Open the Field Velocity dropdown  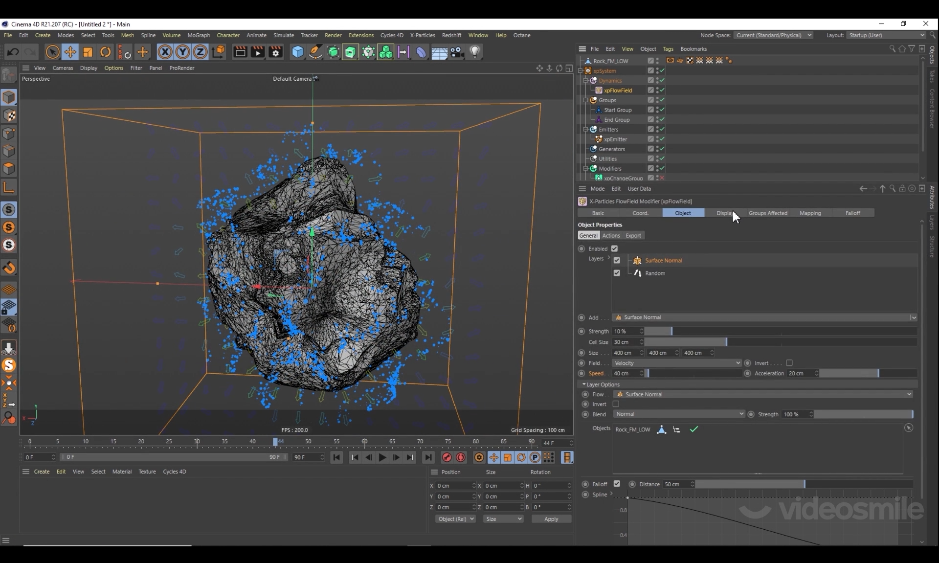pyautogui.click(x=676, y=363)
